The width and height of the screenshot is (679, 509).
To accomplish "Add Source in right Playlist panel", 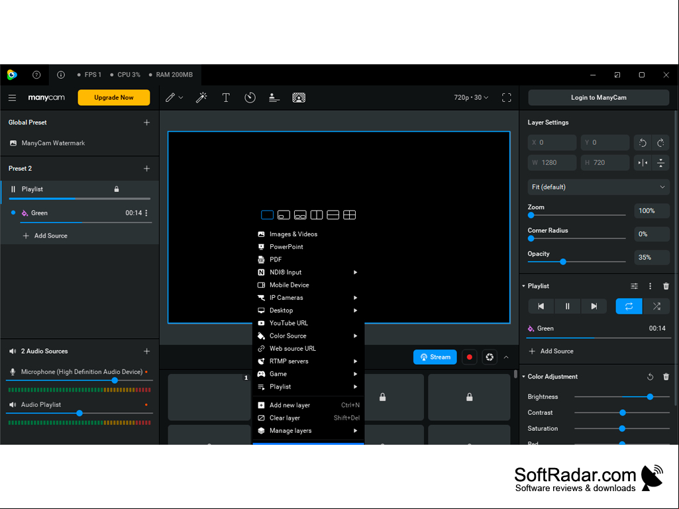I will click(x=551, y=351).
